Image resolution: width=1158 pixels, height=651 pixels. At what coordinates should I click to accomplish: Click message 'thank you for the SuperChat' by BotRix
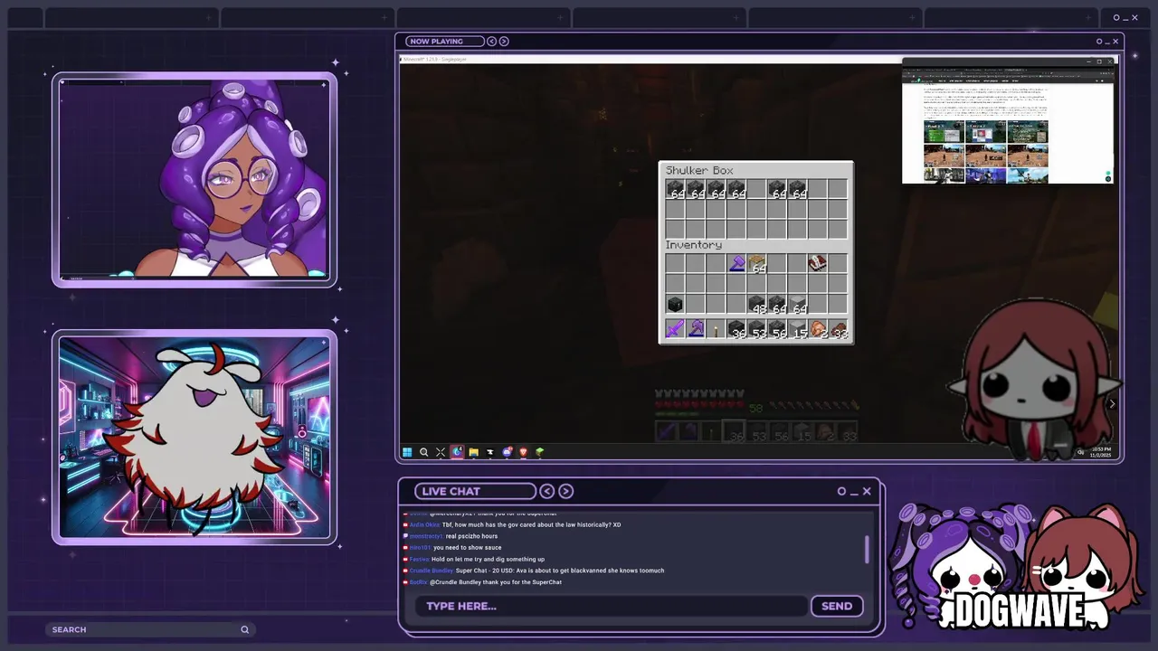(520, 582)
